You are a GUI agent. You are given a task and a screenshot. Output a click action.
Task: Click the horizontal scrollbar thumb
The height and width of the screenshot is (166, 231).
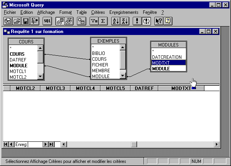134,144
